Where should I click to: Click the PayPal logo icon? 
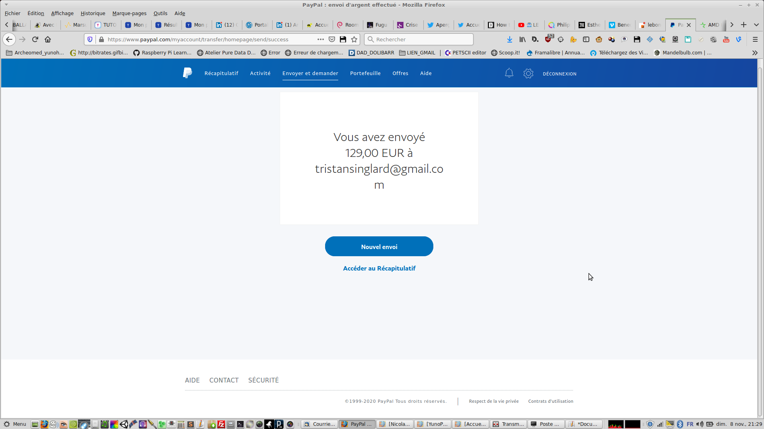[x=187, y=73]
